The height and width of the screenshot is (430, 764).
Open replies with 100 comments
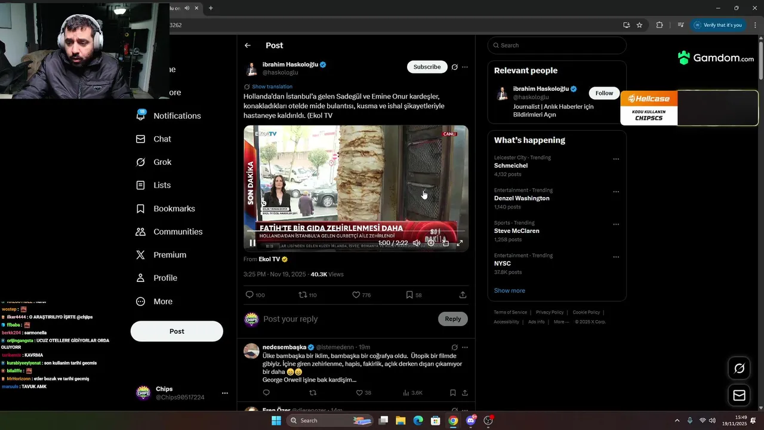[x=255, y=295]
